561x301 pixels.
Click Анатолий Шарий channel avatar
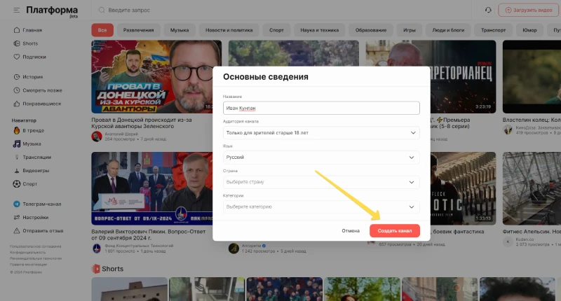tap(97, 136)
